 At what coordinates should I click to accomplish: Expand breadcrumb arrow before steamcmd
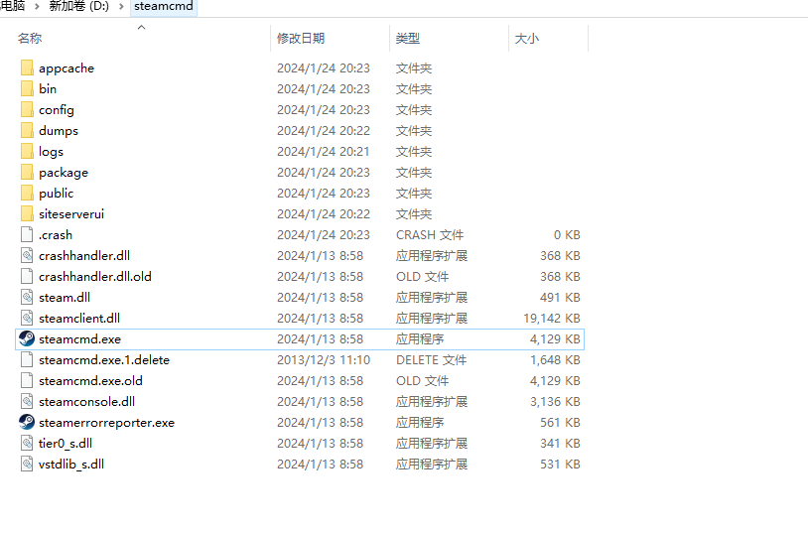[122, 6]
